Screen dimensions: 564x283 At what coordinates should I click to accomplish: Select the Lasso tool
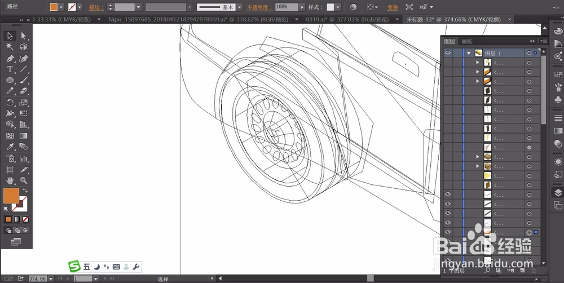[x=23, y=47]
